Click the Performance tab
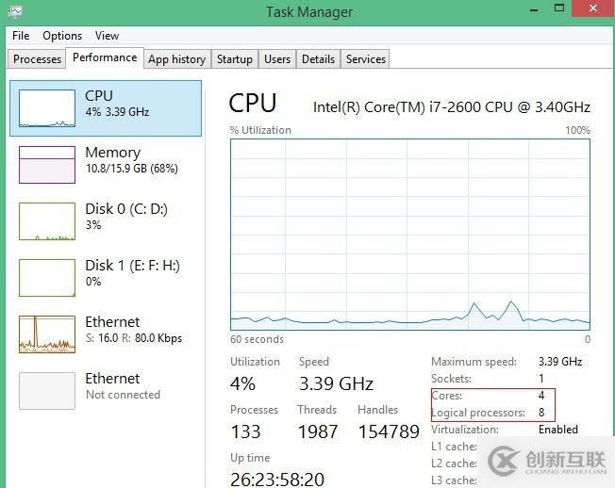The image size is (615, 488). [x=105, y=57]
